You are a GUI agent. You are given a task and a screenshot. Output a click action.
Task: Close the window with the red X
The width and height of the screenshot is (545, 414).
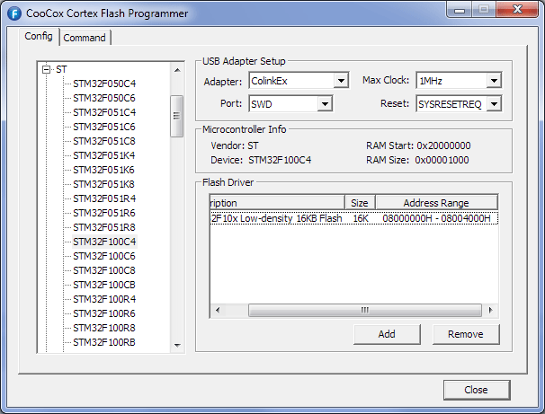(517, 9)
